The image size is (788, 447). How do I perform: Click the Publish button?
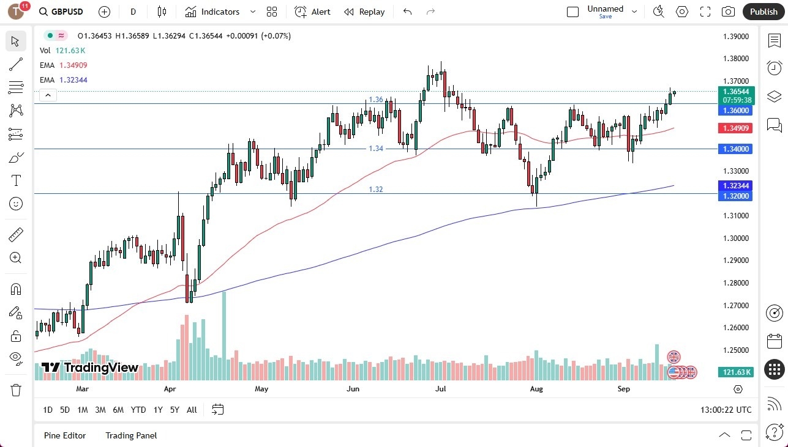coord(763,11)
